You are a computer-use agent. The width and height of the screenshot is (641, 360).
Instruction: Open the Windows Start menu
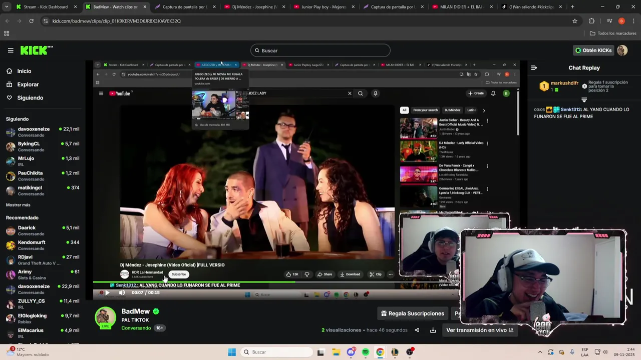232,352
